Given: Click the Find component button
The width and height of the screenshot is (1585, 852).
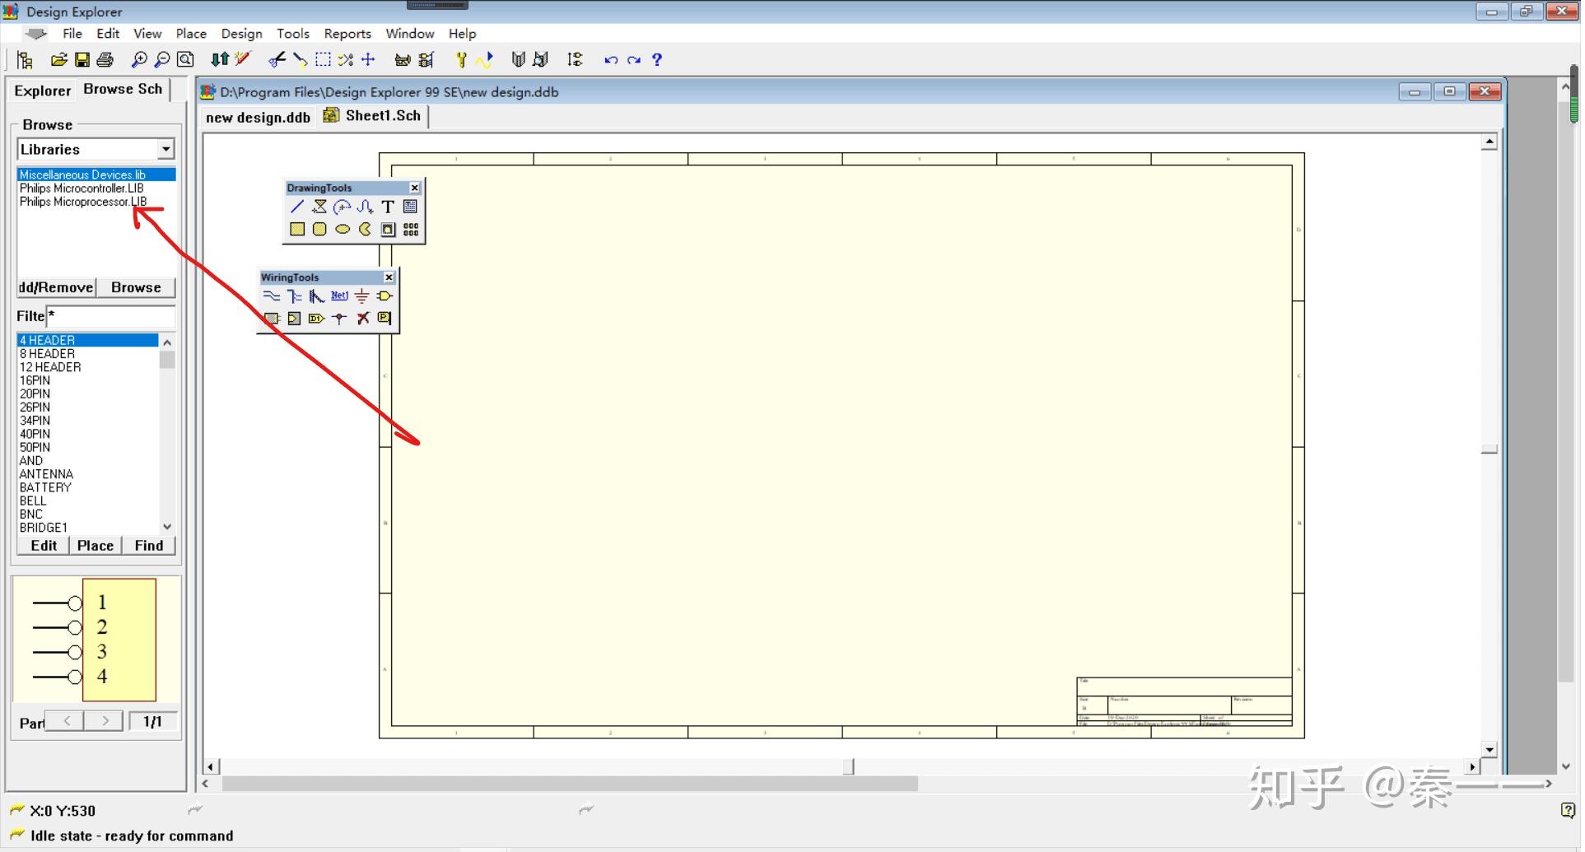Looking at the screenshot, I should (x=149, y=546).
